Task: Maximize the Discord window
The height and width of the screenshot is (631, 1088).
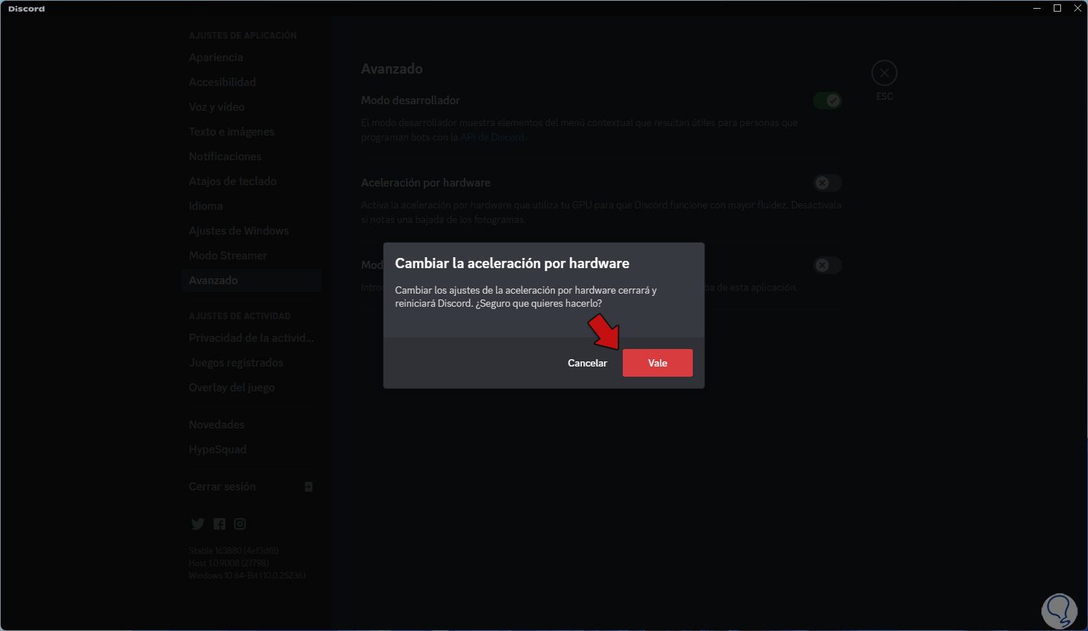Action: coord(1057,8)
